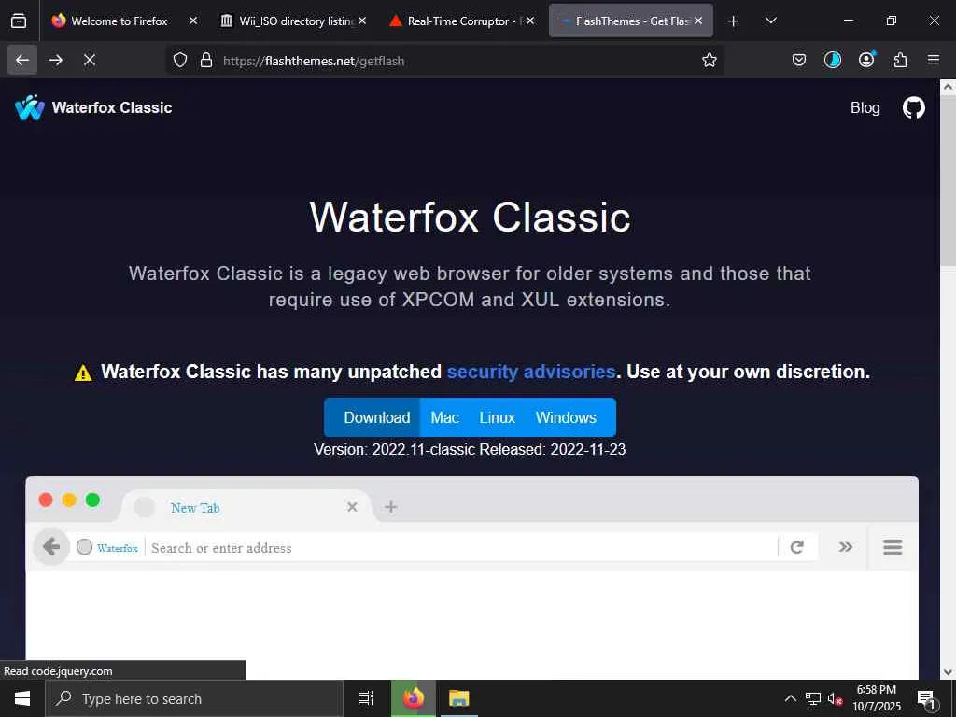Image resolution: width=956 pixels, height=717 pixels.
Task: Open the clock showing 6:58 PM
Action: [876, 698]
